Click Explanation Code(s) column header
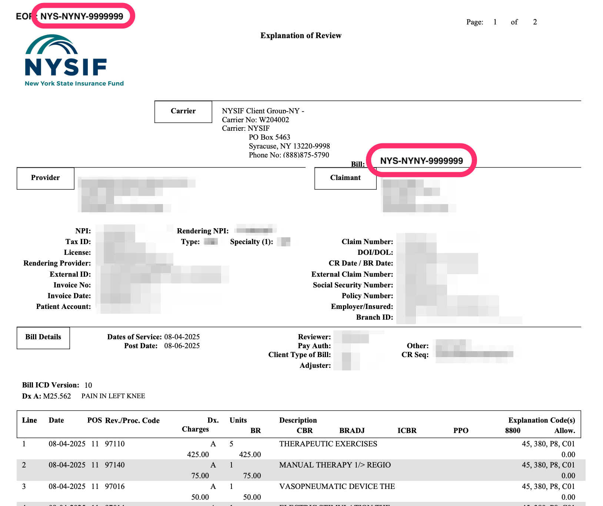 point(541,420)
